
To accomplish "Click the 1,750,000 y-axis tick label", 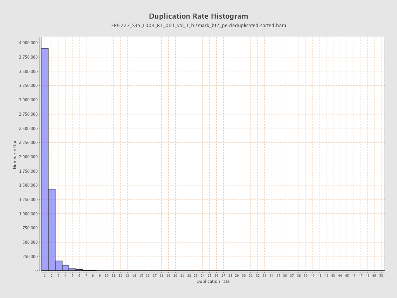I will [x=28, y=171].
